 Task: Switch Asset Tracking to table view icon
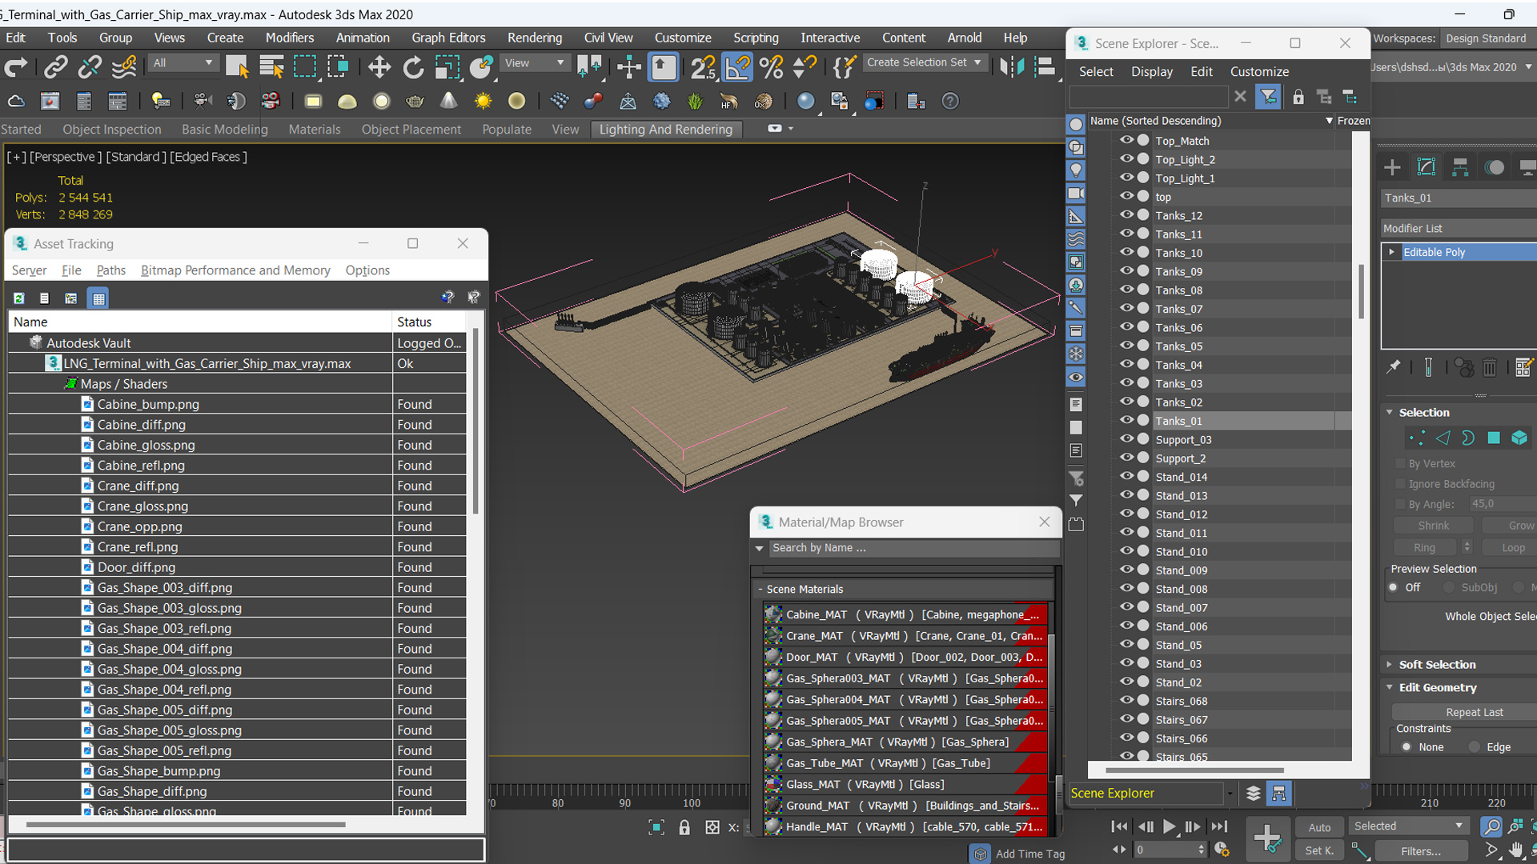(x=98, y=298)
